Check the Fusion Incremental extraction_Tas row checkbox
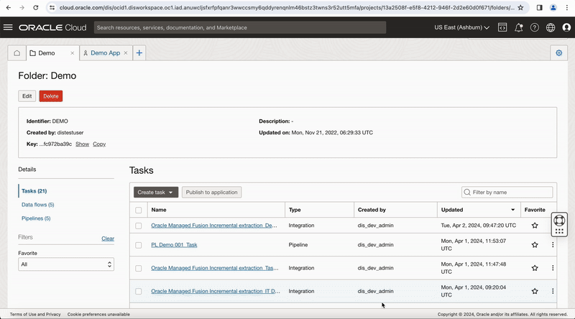575x319 pixels. pyautogui.click(x=138, y=269)
